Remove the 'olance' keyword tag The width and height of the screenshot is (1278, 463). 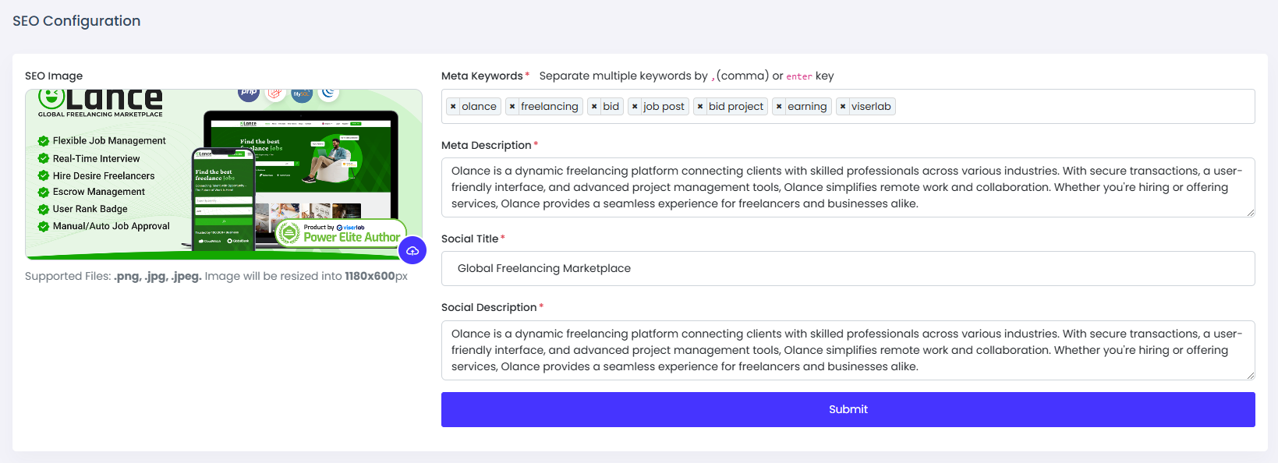pos(453,107)
